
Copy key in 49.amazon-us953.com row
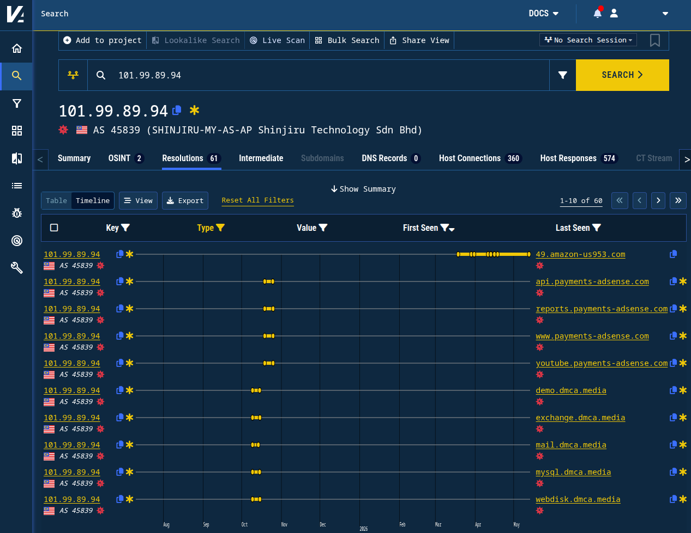coord(120,254)
